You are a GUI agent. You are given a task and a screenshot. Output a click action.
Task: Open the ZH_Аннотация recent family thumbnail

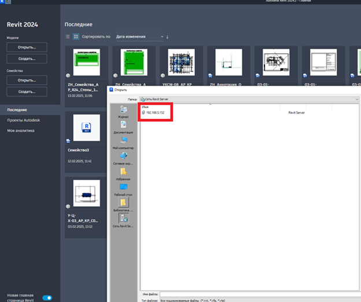click(229, 62)
